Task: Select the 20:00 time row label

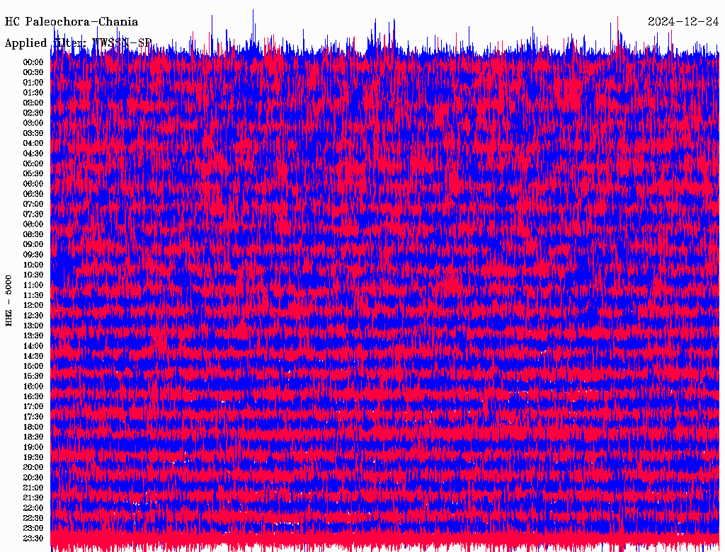Action: point(33,468)
